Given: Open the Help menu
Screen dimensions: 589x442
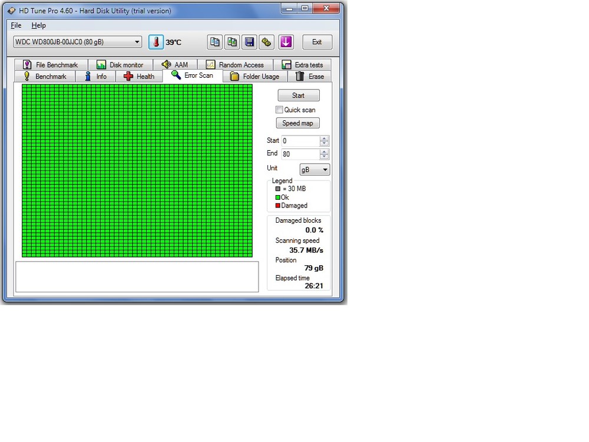Looking at the screenshot, I should coord(39,25).
